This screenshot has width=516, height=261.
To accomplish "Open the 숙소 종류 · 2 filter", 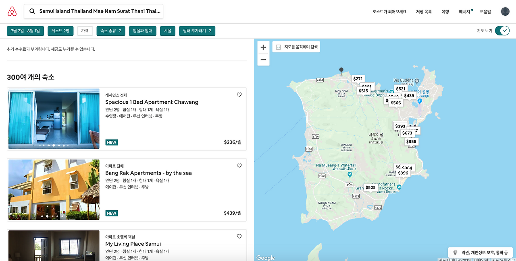I will tap(111, 31).
